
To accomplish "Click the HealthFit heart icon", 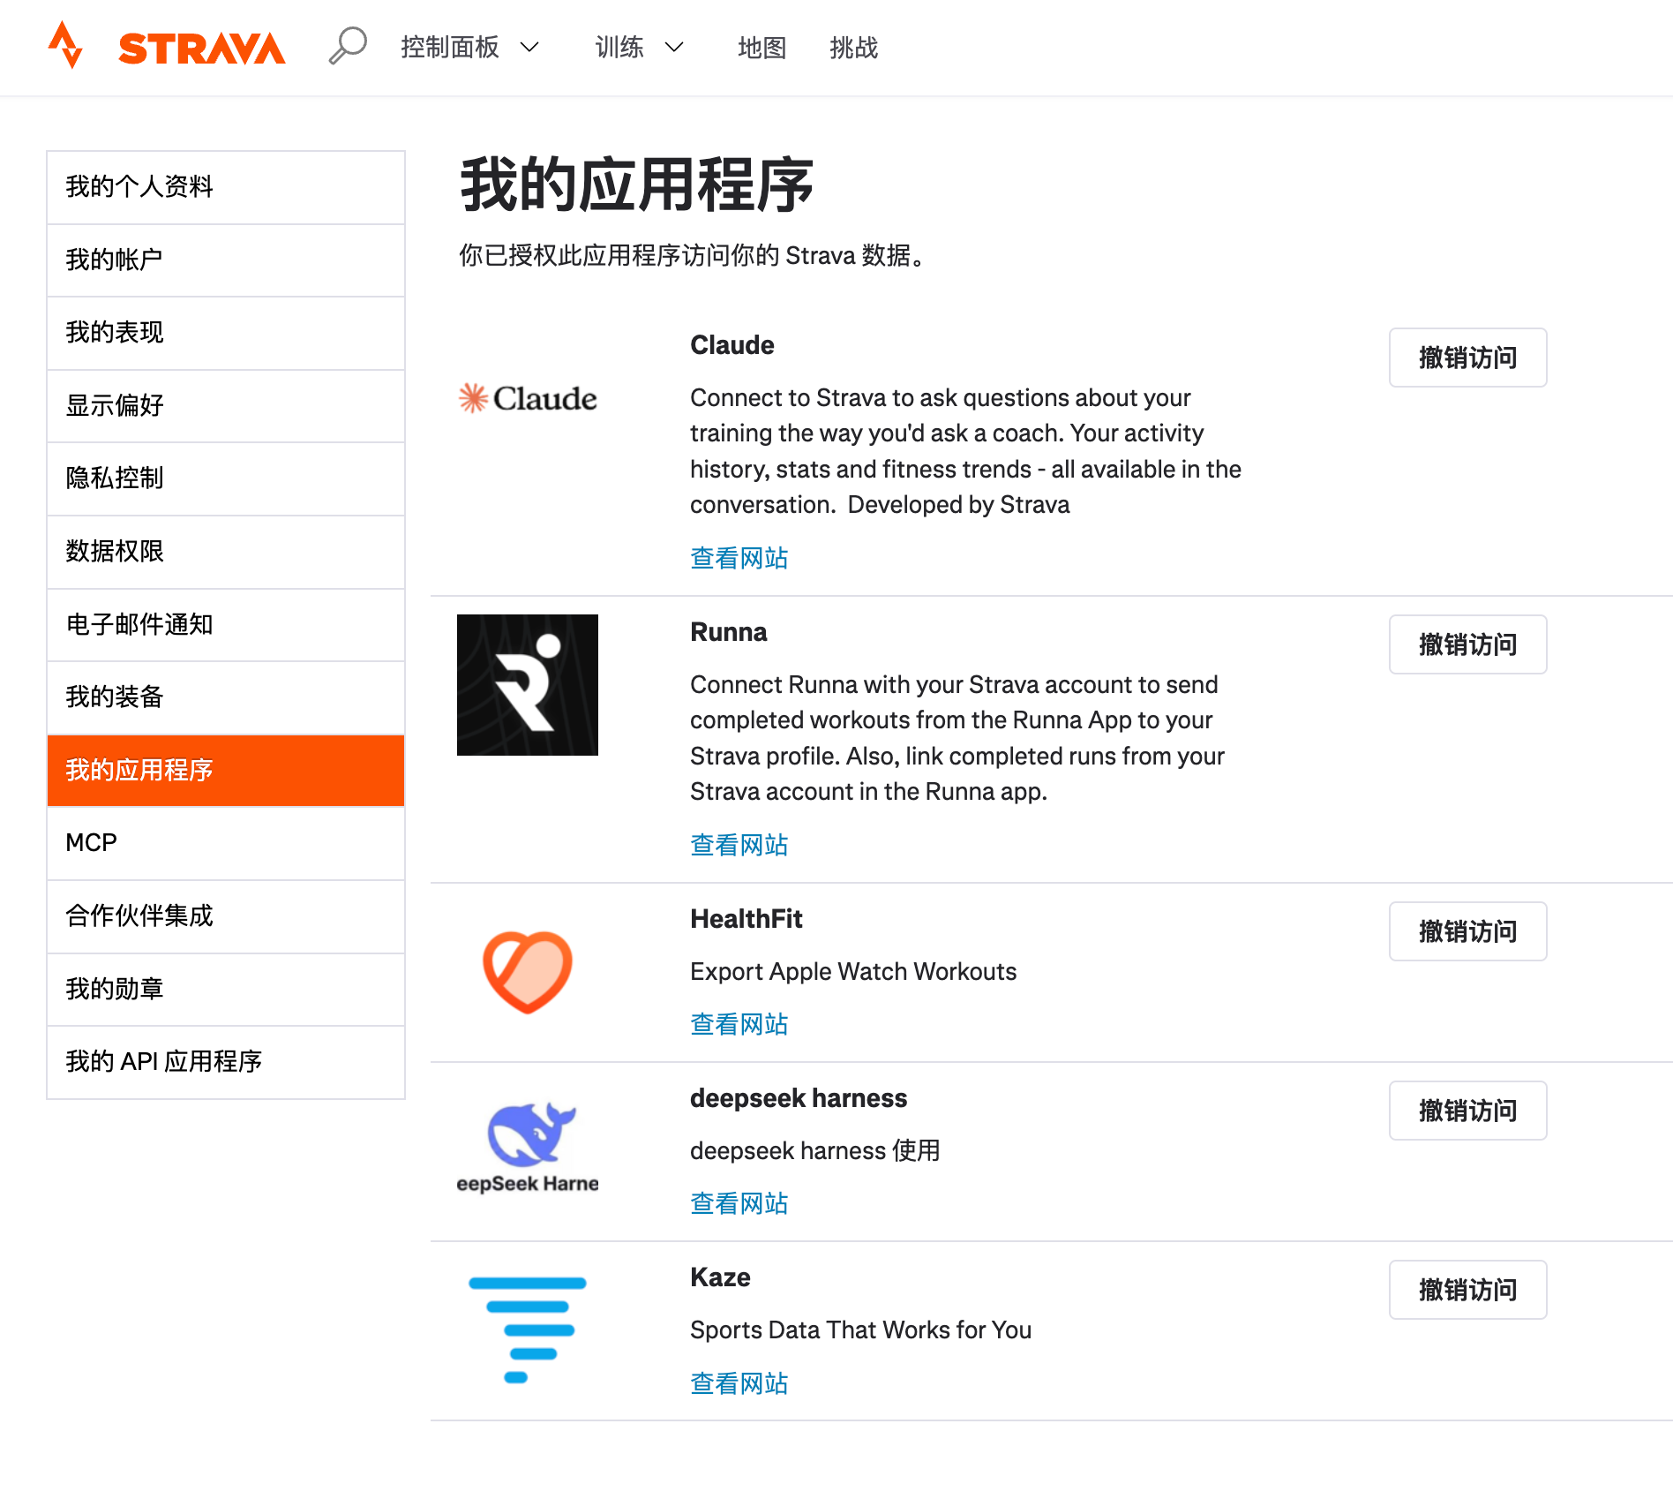I will 528,972.
